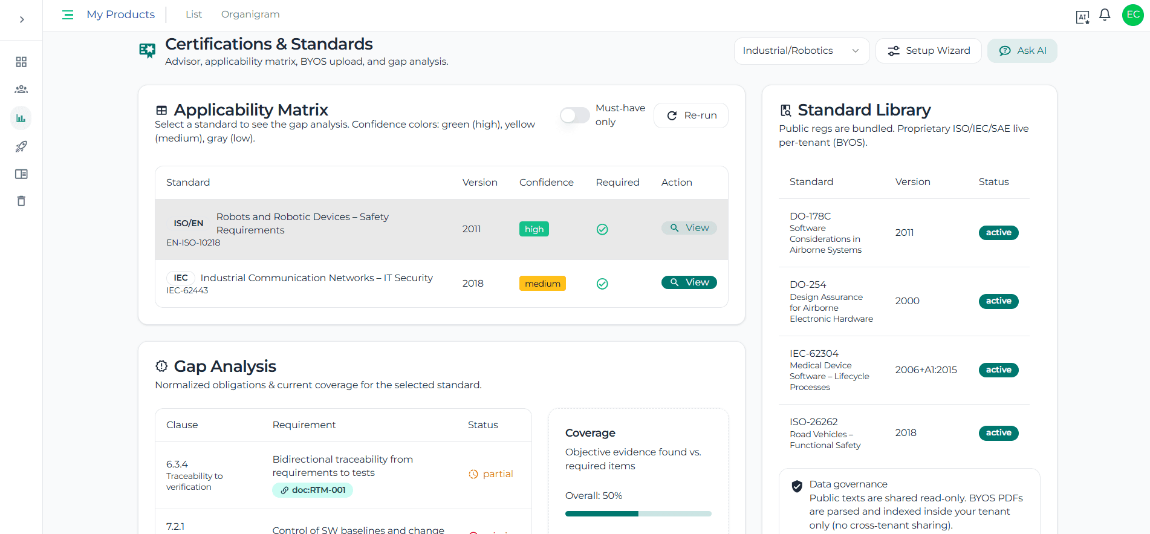Click the overall coverage progress bar
The height and width of the screenshot is (534, 1150).
pos(638,513)
